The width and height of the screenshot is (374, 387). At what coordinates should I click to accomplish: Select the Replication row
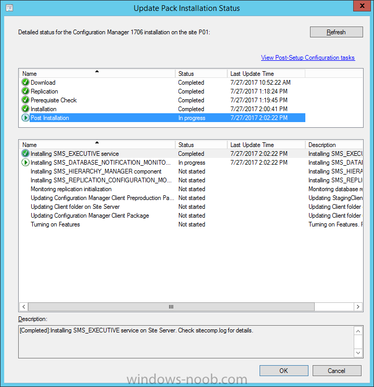tap(163, 91)
